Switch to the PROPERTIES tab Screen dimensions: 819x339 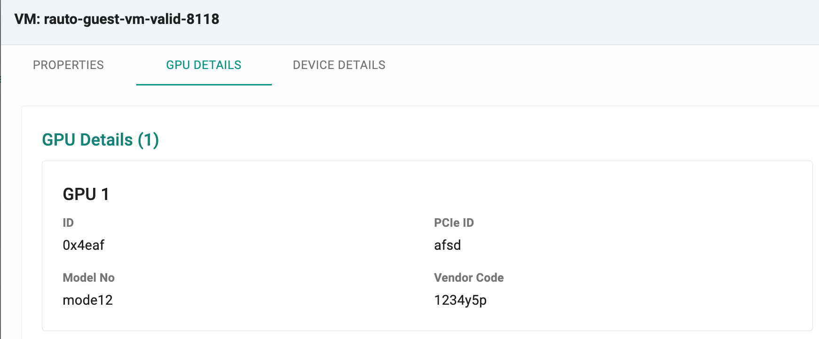68,65
